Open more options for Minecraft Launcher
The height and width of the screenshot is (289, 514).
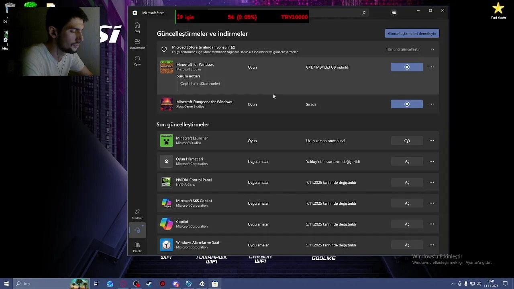click(432, 141)
